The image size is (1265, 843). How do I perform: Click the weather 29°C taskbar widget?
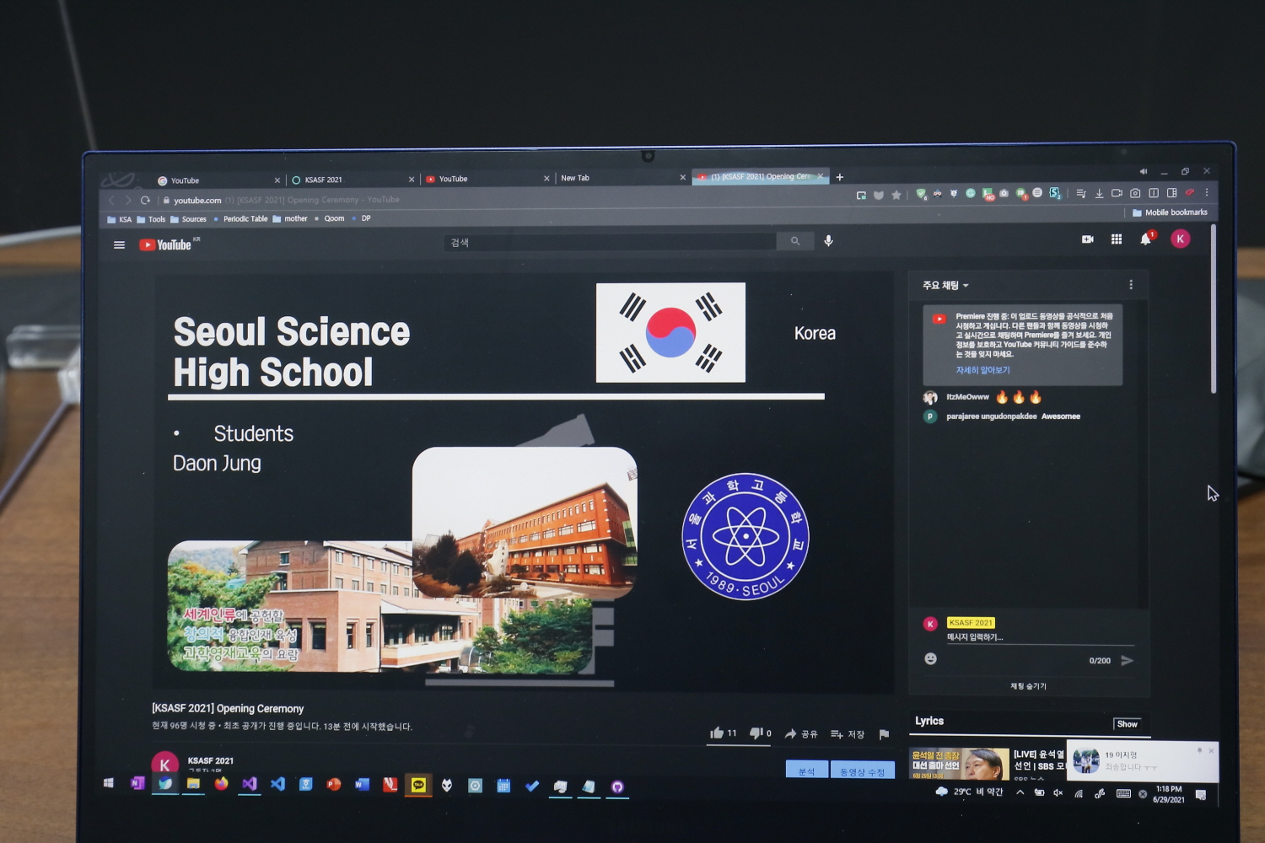point(970,792)
